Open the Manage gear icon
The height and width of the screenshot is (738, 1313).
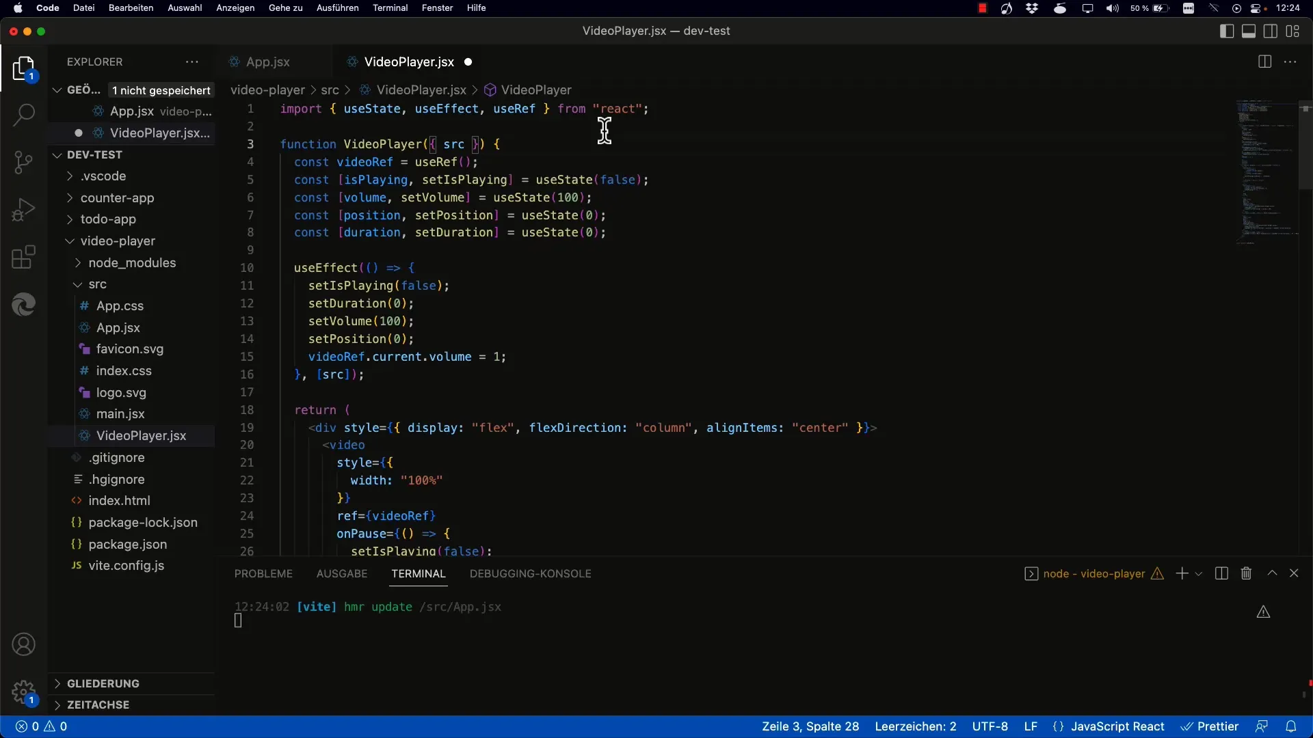24,692
